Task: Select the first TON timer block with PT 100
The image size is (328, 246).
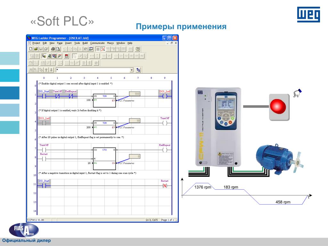Action: [x=104, y=100]
